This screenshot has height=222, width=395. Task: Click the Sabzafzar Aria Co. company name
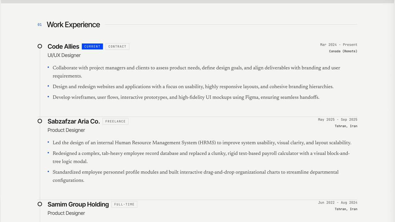pyautogui.click(x=74, y=121)
